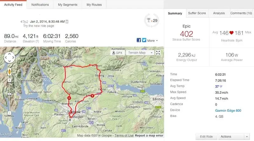Open the Actions dropdown arrow
Viewport: 254px width, 141px height.
pyautogui.click(x=247, y=137)
